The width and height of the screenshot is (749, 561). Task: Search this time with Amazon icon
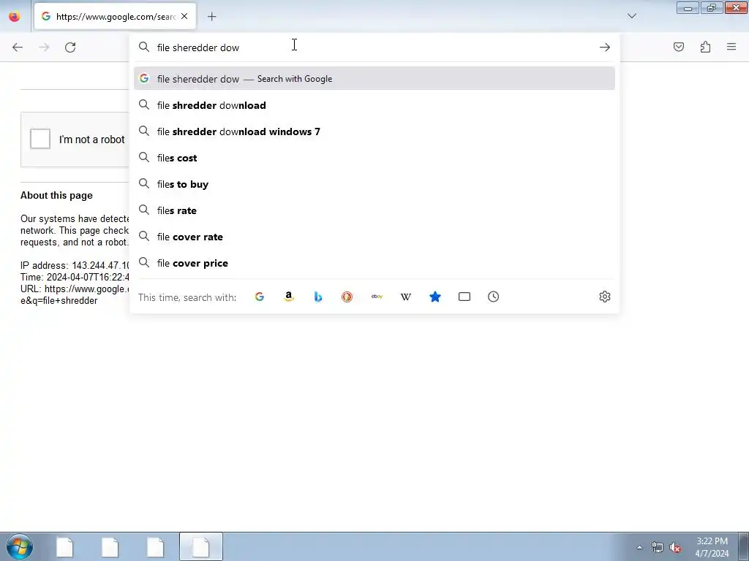[288, 297]
